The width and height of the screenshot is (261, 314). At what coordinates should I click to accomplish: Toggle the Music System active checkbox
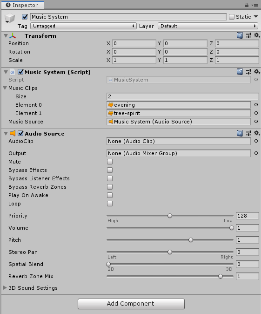(25, 17)
